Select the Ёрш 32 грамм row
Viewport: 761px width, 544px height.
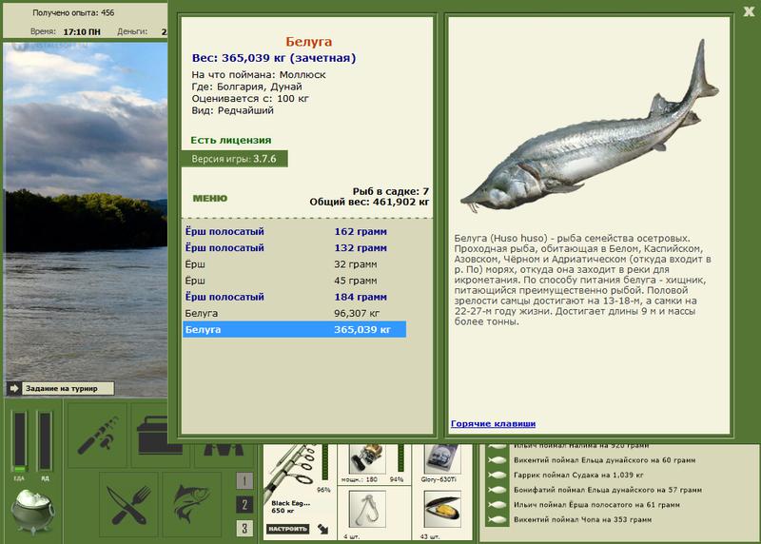(294, 264)
